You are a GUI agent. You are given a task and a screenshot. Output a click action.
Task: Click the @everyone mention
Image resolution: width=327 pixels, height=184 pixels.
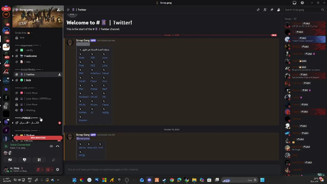point(83,139)
